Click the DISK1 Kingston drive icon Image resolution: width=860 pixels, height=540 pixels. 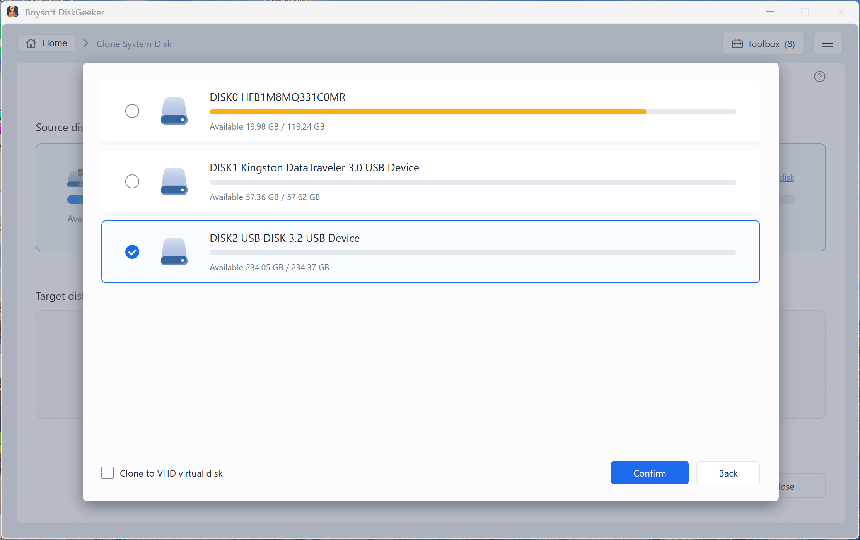click(174, 181)
